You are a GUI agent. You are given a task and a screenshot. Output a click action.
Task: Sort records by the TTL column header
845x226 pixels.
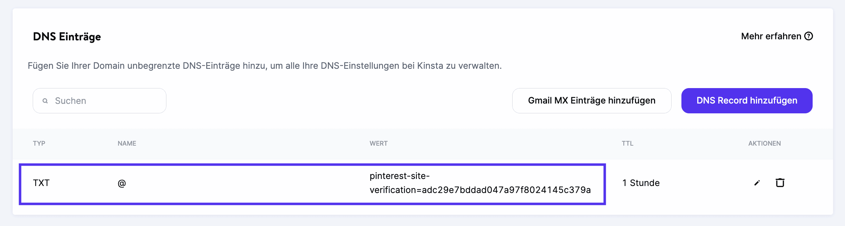[x=628, y=143]
